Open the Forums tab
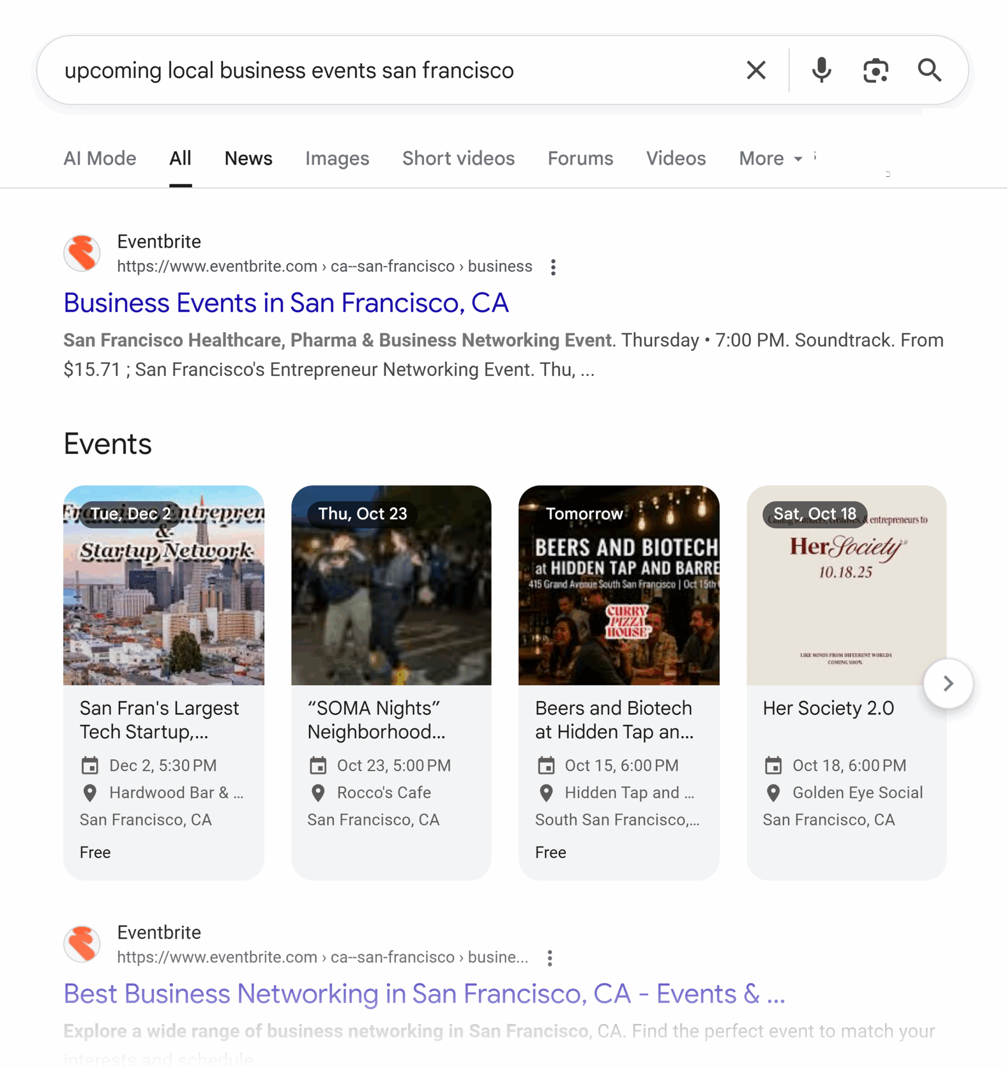This screenshot has height=1068, width=1007. 580,158
